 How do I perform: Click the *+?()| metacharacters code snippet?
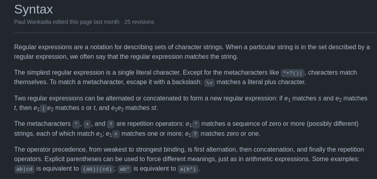coord(292,73)
